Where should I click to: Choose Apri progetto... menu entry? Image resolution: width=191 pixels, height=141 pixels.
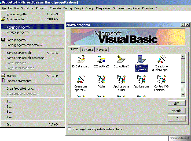[x=32, y=19]
